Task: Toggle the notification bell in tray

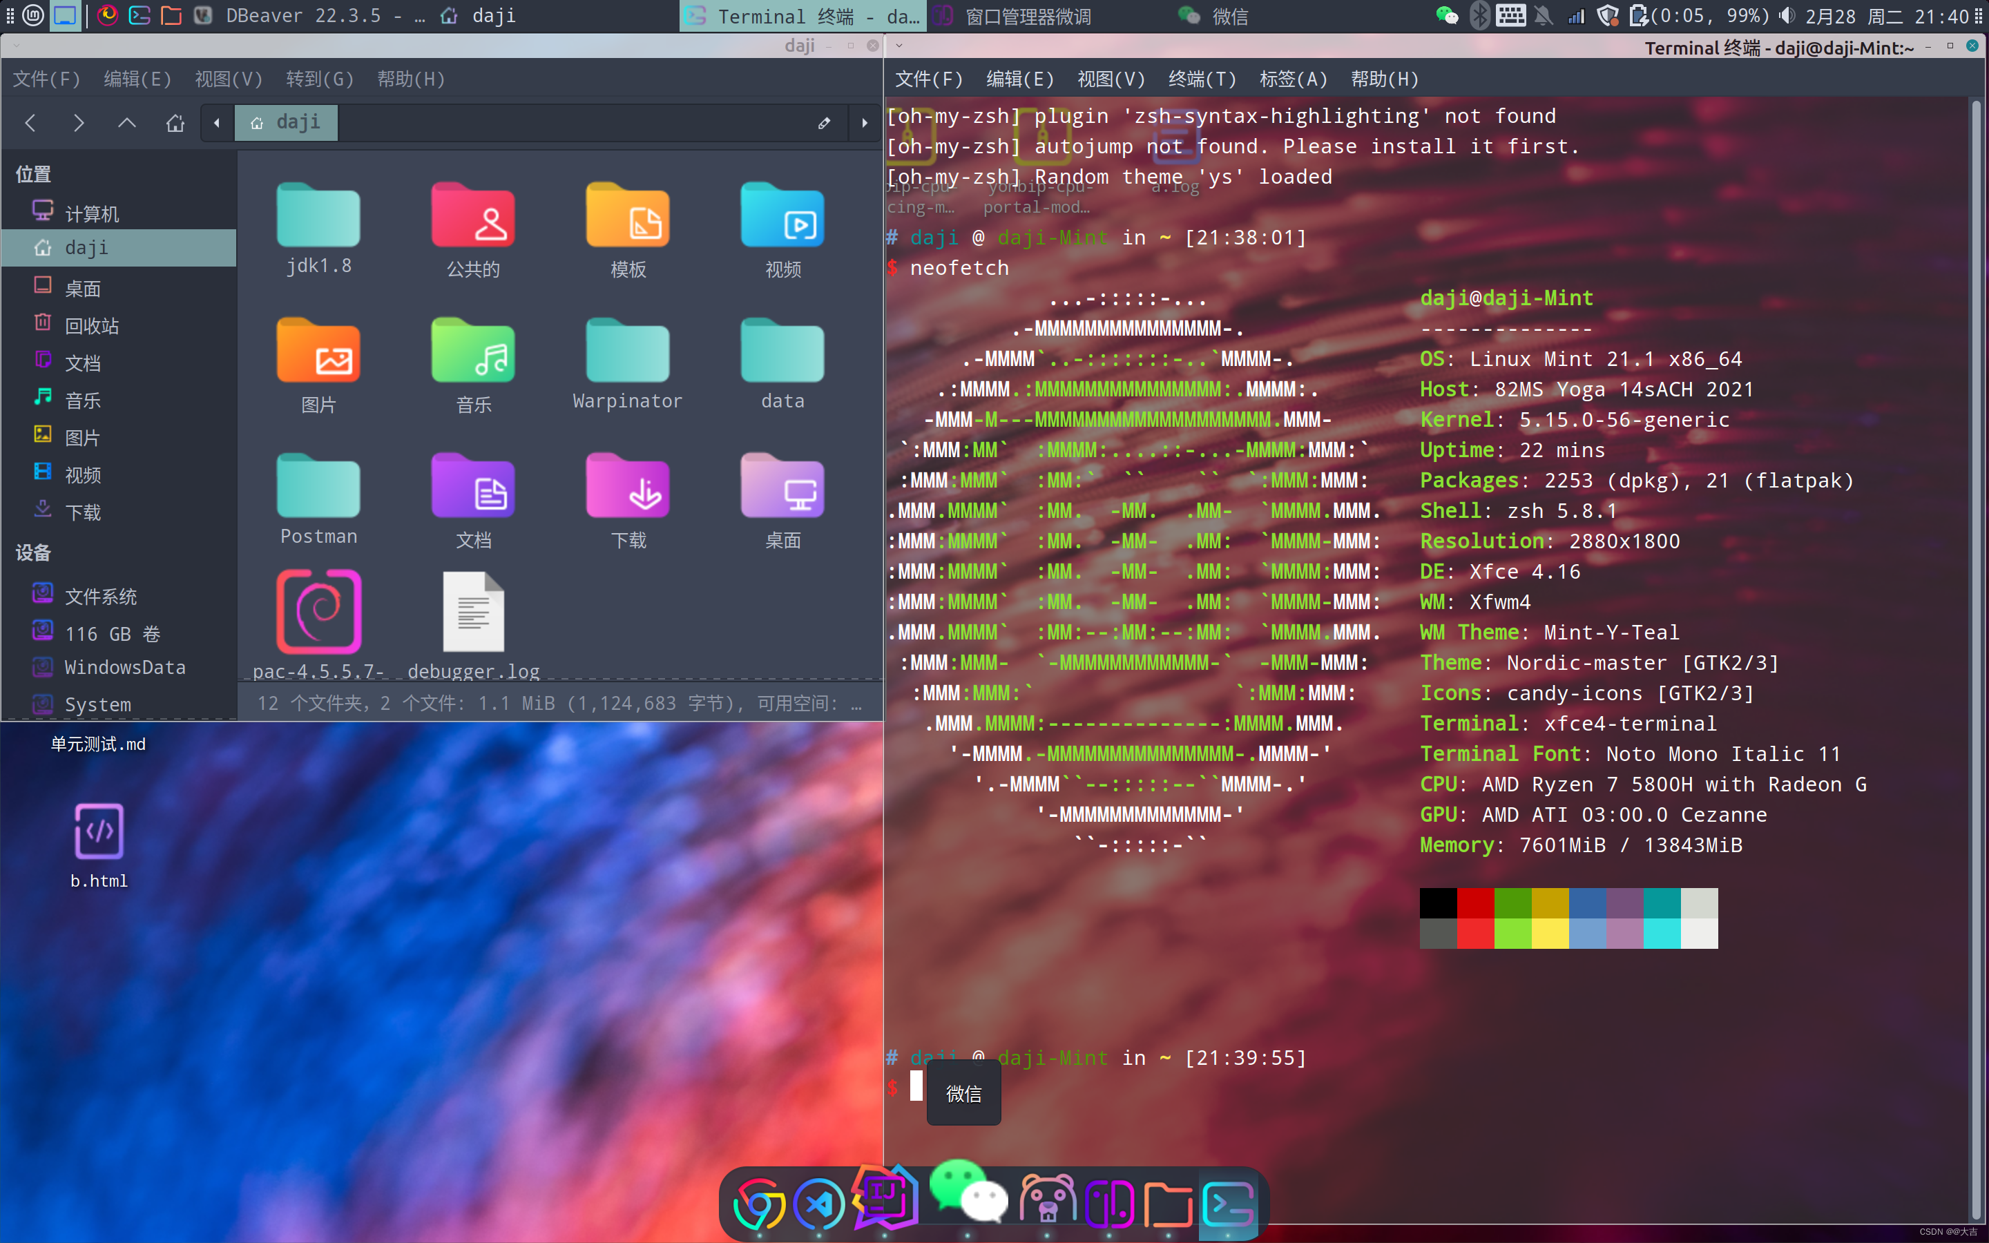Action: pos(1543,16)
